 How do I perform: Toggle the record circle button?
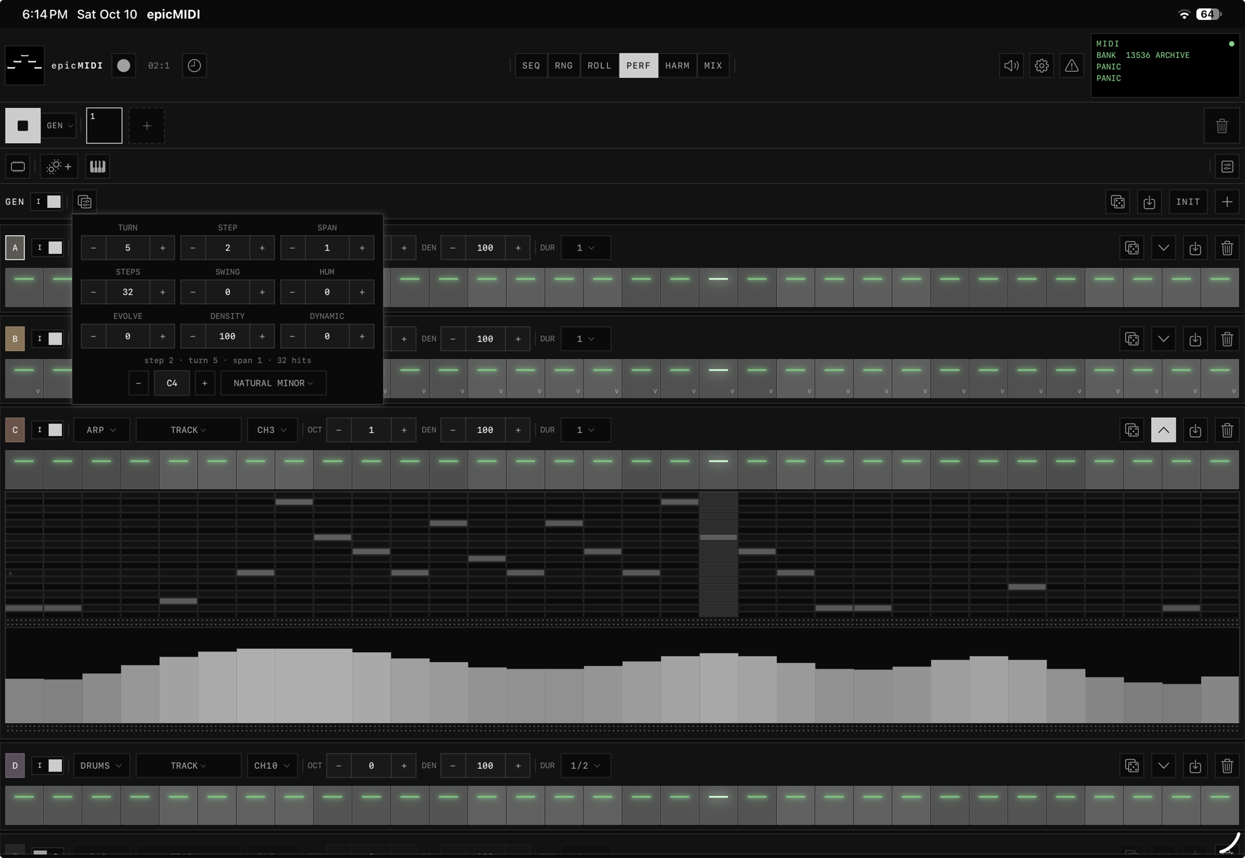coord(123,65)
